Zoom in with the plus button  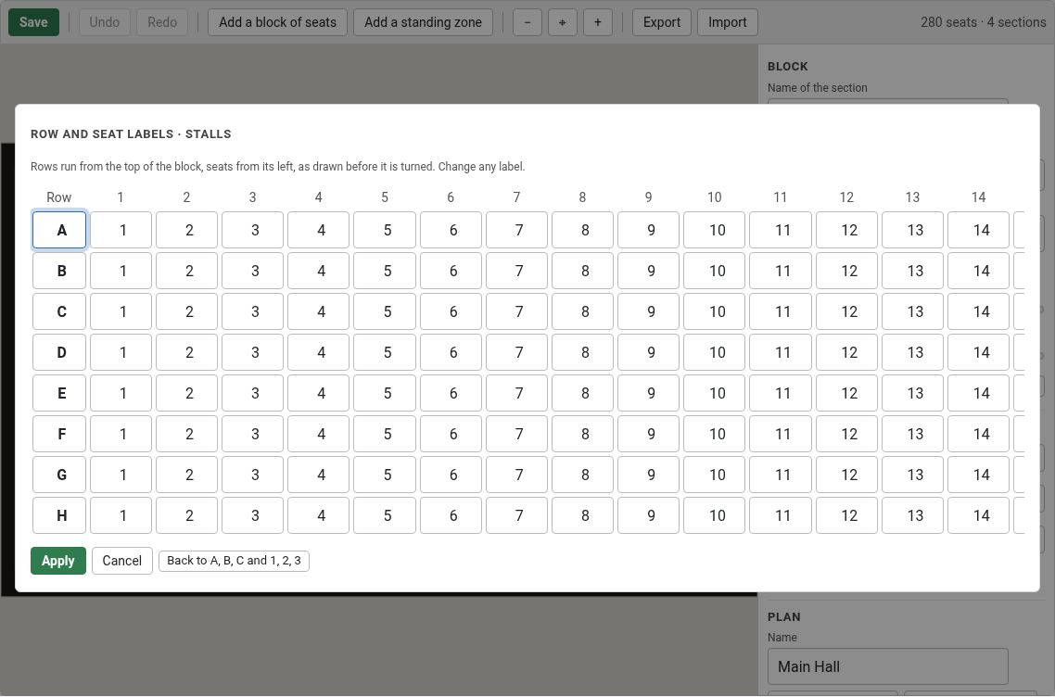[597, 22]
